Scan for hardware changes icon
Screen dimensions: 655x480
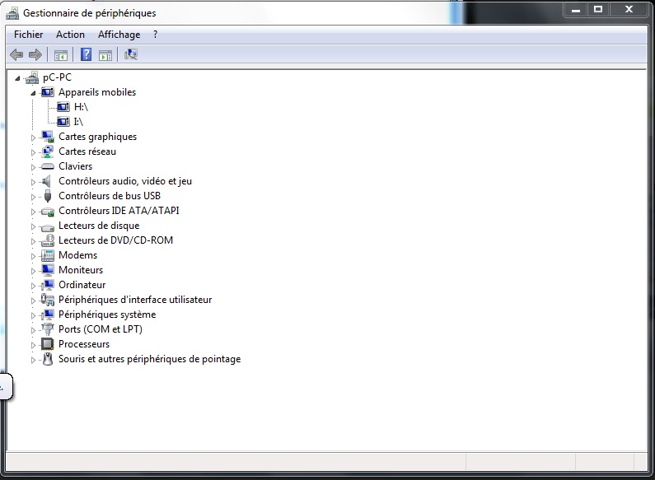pyautogui.click(x=131, y=54)
